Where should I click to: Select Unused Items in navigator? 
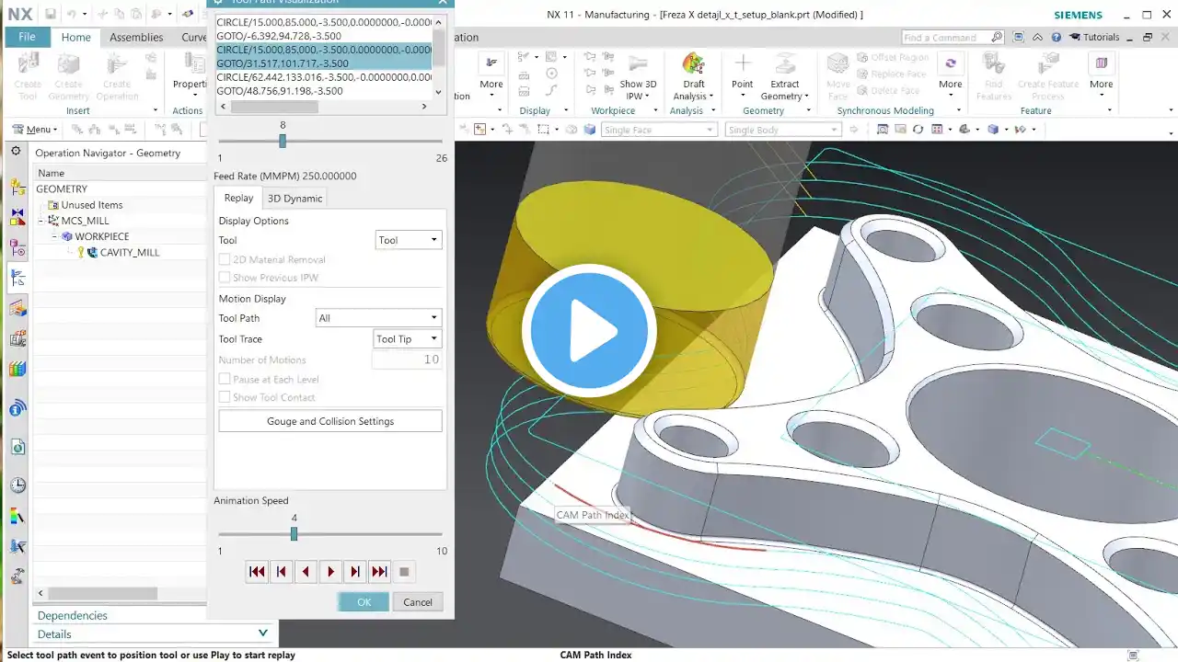click(92, 205)
